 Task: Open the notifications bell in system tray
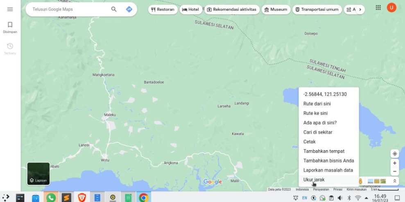click(x=296, y=198)
